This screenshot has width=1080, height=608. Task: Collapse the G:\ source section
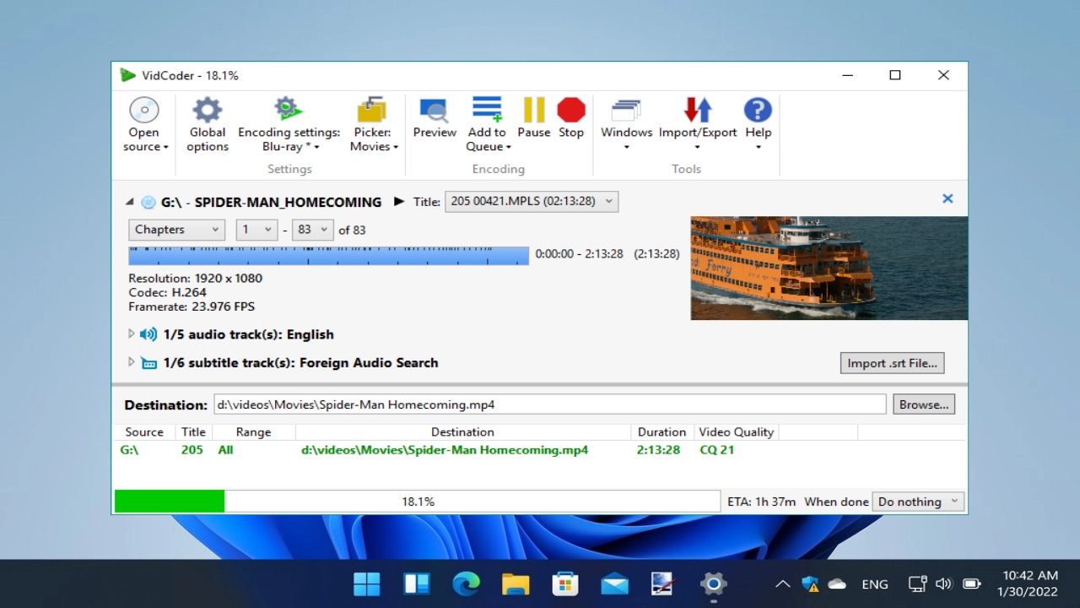pos(130,202)
